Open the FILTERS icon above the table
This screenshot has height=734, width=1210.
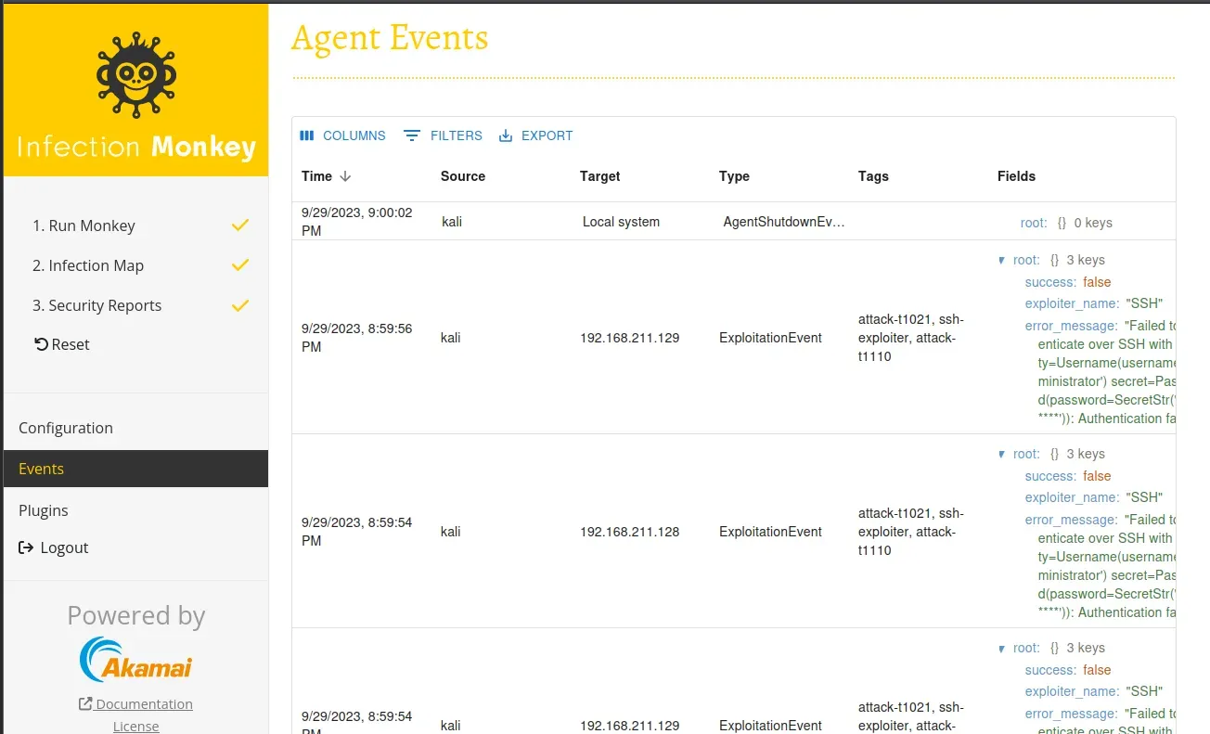412,135
